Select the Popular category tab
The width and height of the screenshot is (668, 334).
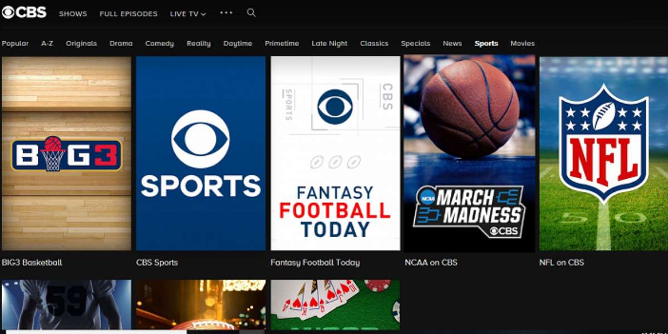15,43
